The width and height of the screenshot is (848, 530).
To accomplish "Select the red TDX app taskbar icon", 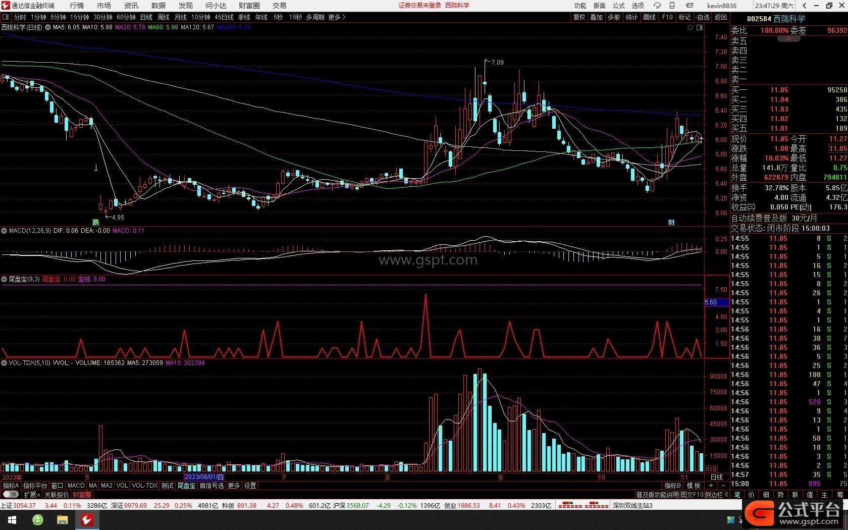I will [87, 520].
